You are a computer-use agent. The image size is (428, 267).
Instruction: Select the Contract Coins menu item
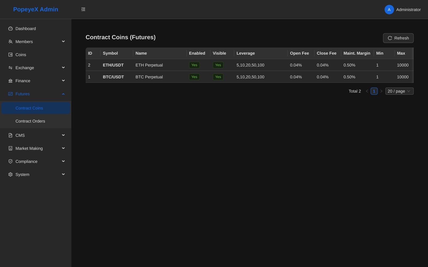click(36, 108)
